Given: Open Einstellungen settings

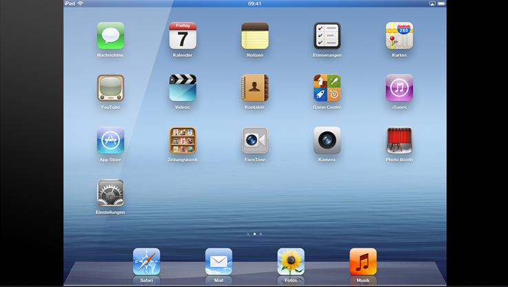Looking at the screenshot, I should [110, 193].
